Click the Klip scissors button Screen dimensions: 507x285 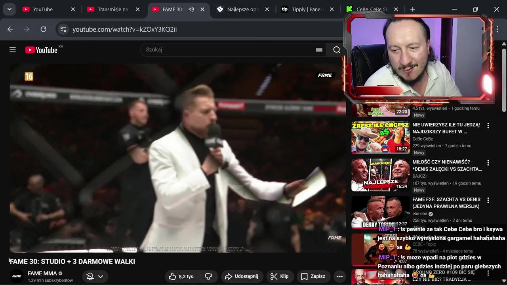[280, 276]
